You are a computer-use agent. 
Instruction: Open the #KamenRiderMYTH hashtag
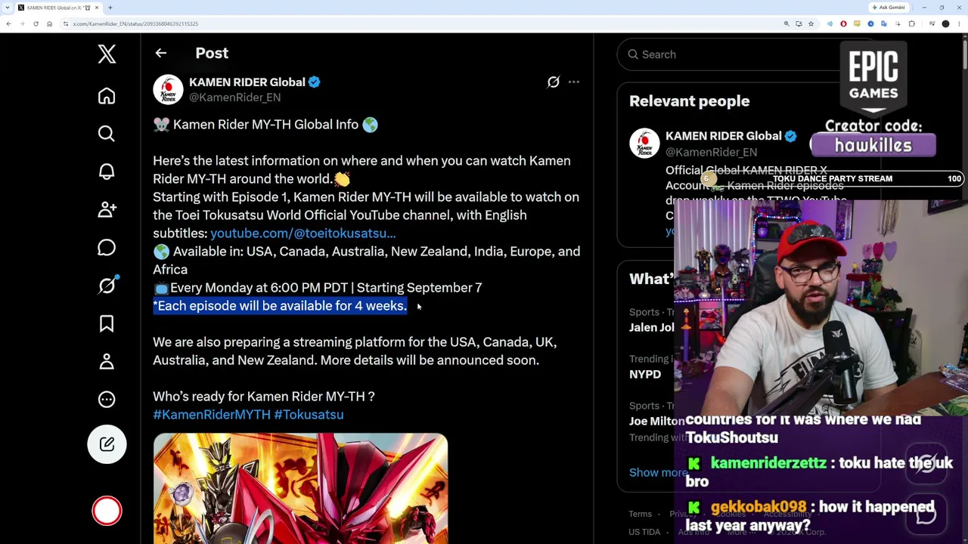(x=212, y=415)
